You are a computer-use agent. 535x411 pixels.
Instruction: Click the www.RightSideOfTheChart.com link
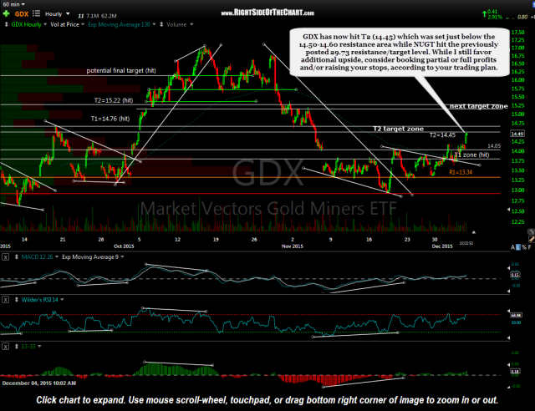point(267,13)
